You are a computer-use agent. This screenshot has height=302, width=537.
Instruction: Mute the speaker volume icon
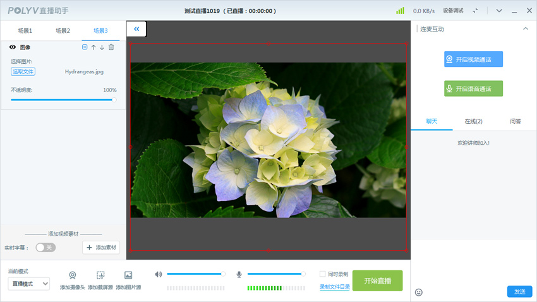pyautogui.click(x=159, y=274)
